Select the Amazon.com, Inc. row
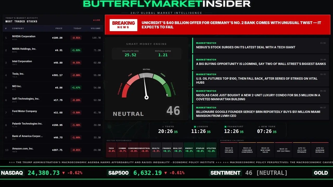The height and width of the screenshot is (187, 333). click(x=53, y=150)
